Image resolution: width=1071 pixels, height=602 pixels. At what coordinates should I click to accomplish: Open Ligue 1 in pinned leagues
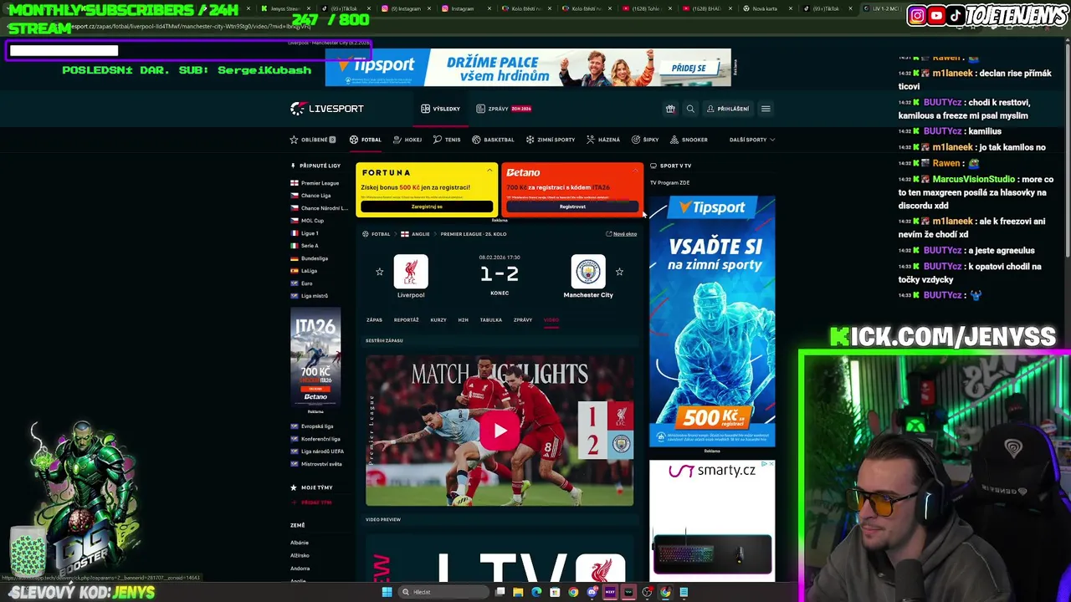310,233
